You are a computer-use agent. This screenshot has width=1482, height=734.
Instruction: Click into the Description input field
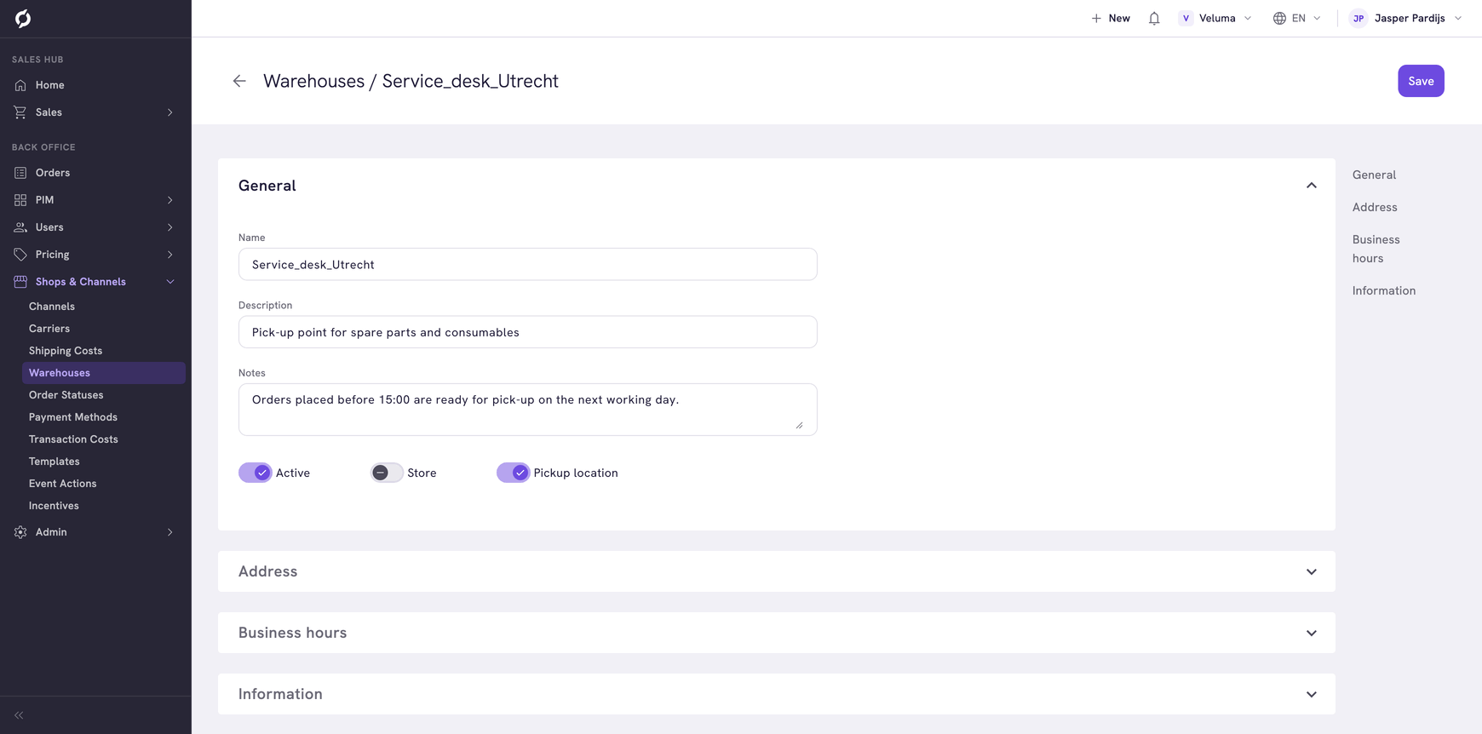click(x=528, y=332)
